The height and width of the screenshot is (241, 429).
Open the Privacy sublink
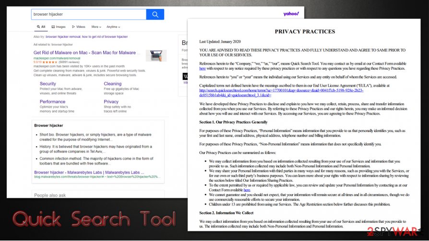[x=111, y=102]
